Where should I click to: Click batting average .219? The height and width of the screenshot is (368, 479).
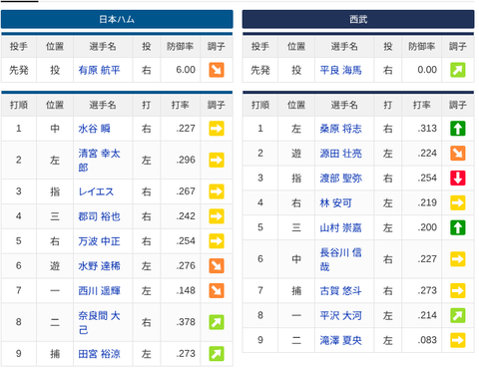(427, 202)
